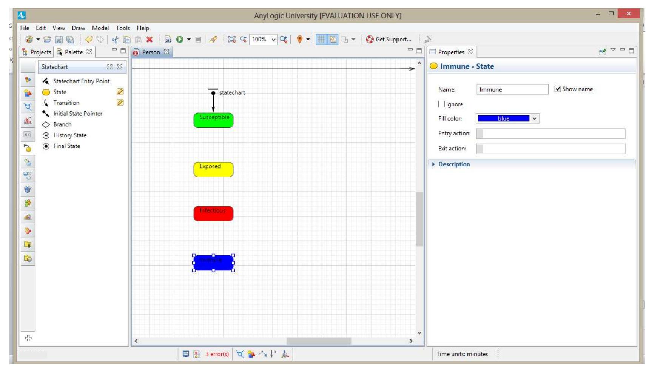Open the Draw menu
Screen dimensions: 649x367
(79, 28)
